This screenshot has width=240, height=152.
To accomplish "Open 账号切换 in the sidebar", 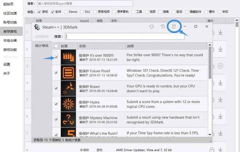I will (10, 23).
